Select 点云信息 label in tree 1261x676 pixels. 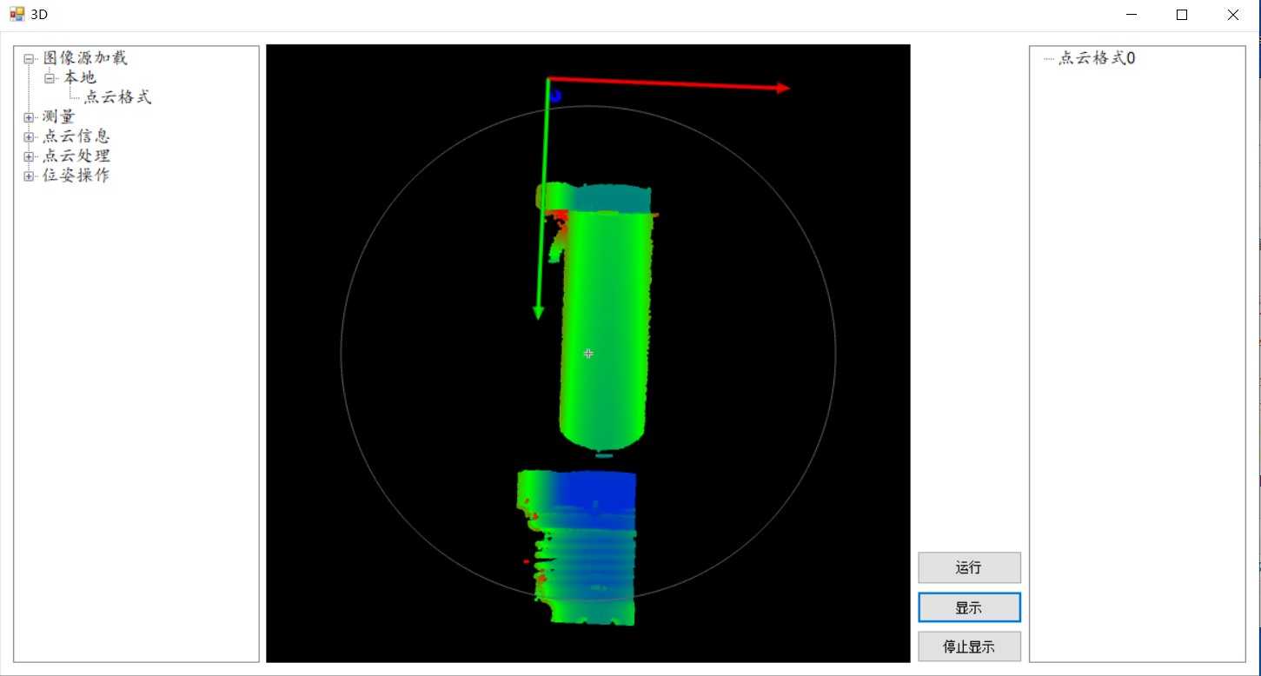76,136
